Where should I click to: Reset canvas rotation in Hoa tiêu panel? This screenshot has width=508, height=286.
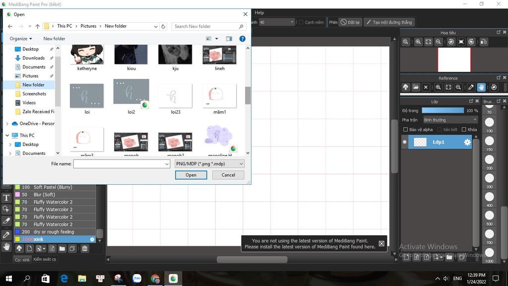461,42
